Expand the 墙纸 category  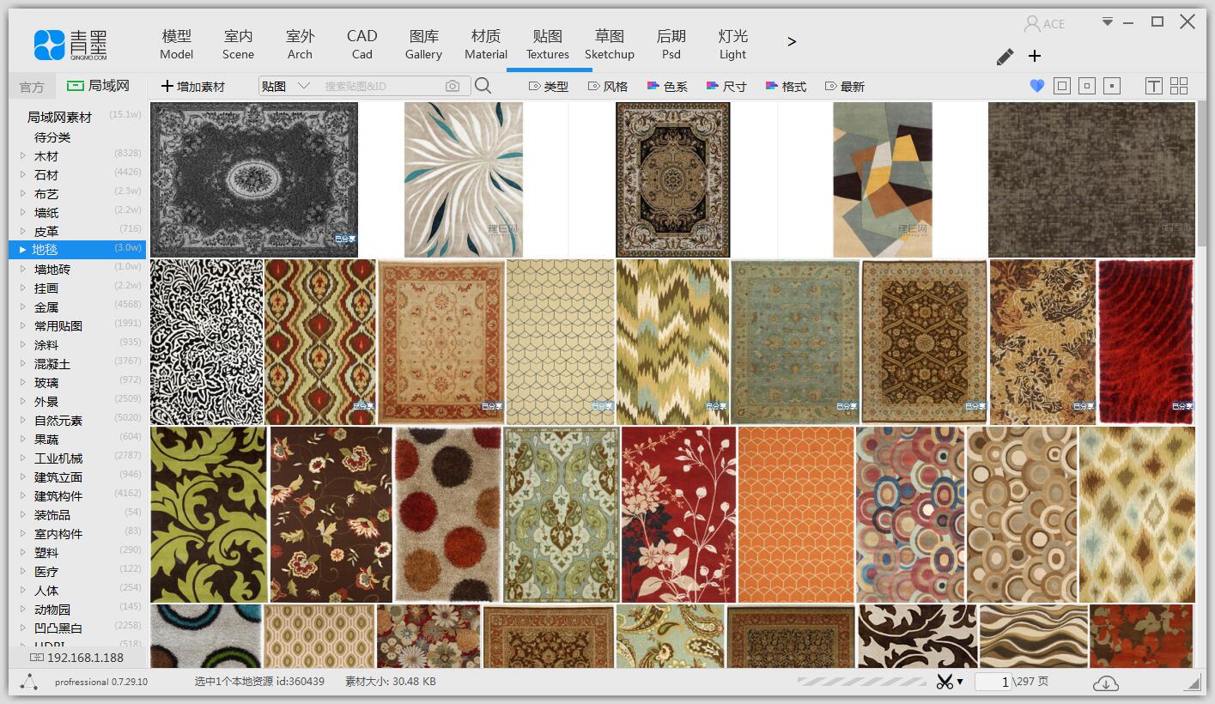tap(22, 213)
